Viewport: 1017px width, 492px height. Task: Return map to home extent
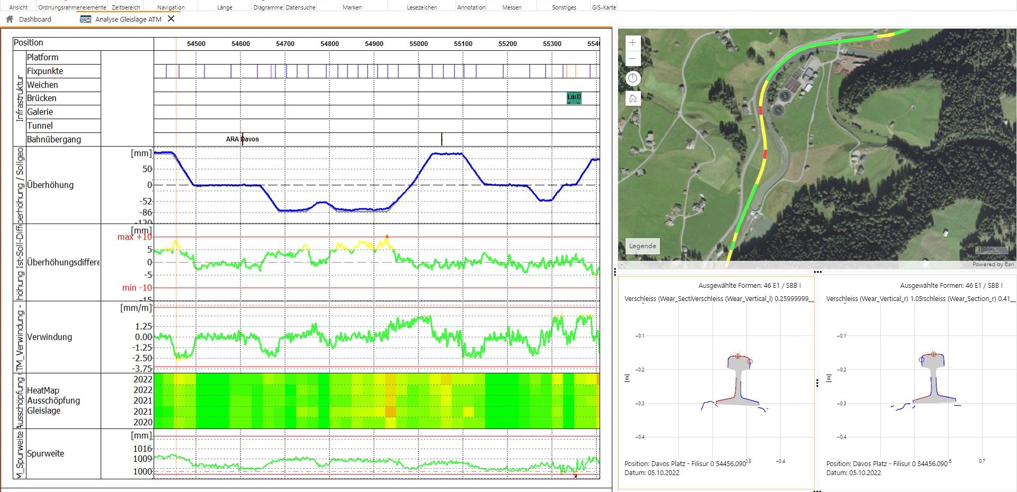click(633, 98)
